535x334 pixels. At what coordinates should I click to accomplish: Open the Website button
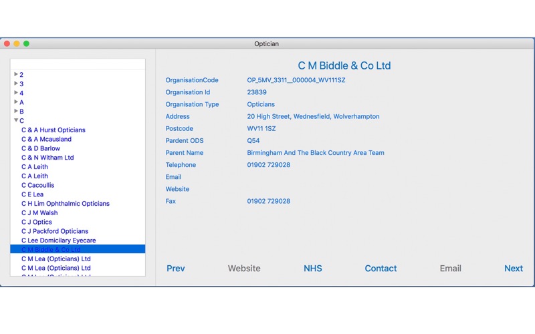pyautogui.click(x=244, y=269)
